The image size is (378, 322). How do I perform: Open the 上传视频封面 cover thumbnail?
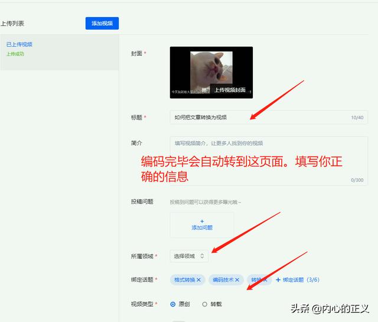pos(211,72)
